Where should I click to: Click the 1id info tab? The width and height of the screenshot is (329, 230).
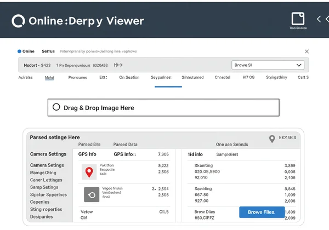tap(195, 154)
